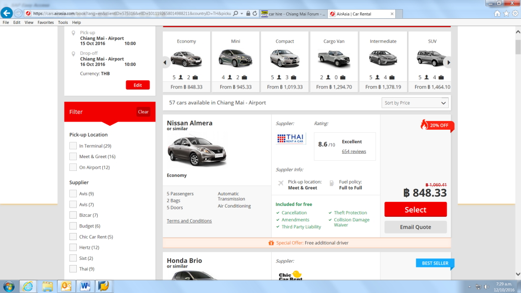521x293 pixels.
Task: Open browser Tools gear icon
Action: [515, 14]
